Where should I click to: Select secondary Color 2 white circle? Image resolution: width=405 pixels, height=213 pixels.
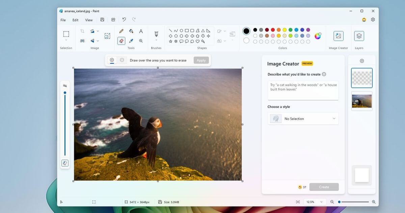click(x=246, y=41)
